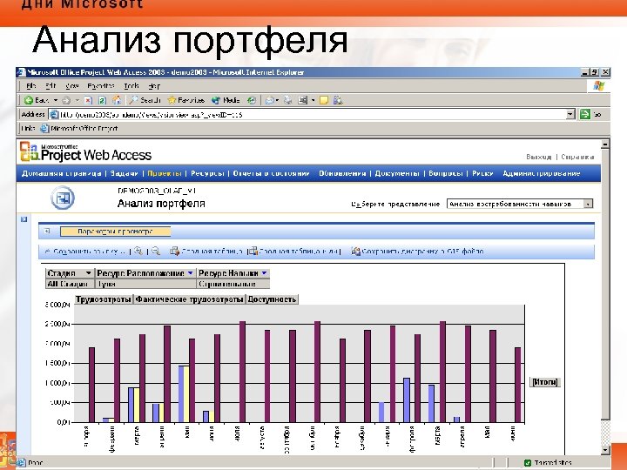The height and width of the screenshot is (470, 627).
Task: Go to Home page via house icon
Action: tap(117, 100)
